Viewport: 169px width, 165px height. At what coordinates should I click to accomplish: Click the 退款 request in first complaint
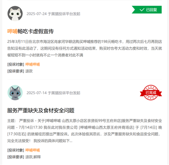(x=29, y=71)
